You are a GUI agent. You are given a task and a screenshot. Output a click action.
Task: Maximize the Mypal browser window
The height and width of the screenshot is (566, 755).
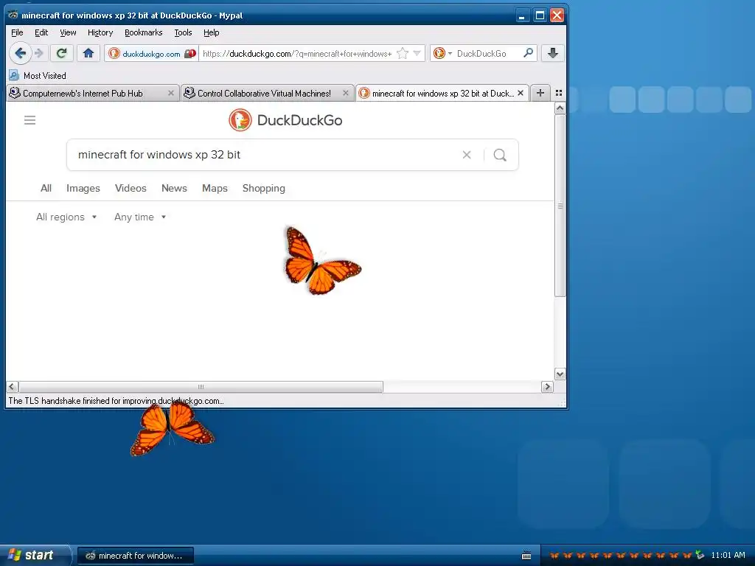click(x=540, y=15)
